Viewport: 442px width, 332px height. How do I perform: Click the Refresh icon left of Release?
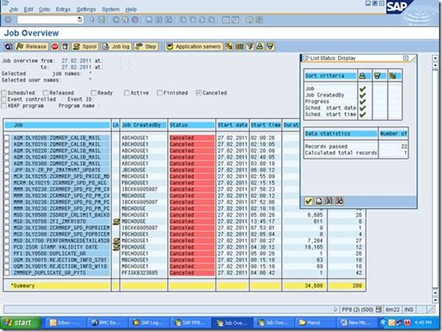pyautogui.click(x=8, y=46)
